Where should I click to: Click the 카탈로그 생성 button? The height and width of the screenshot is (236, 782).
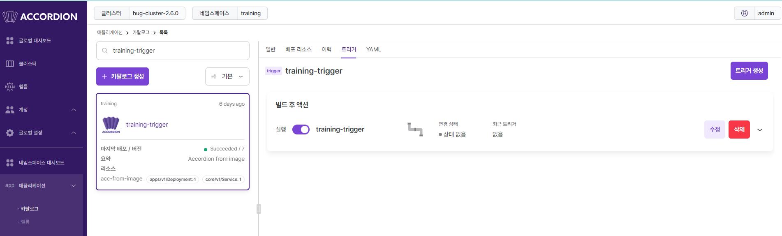click(x=123, y=76)
